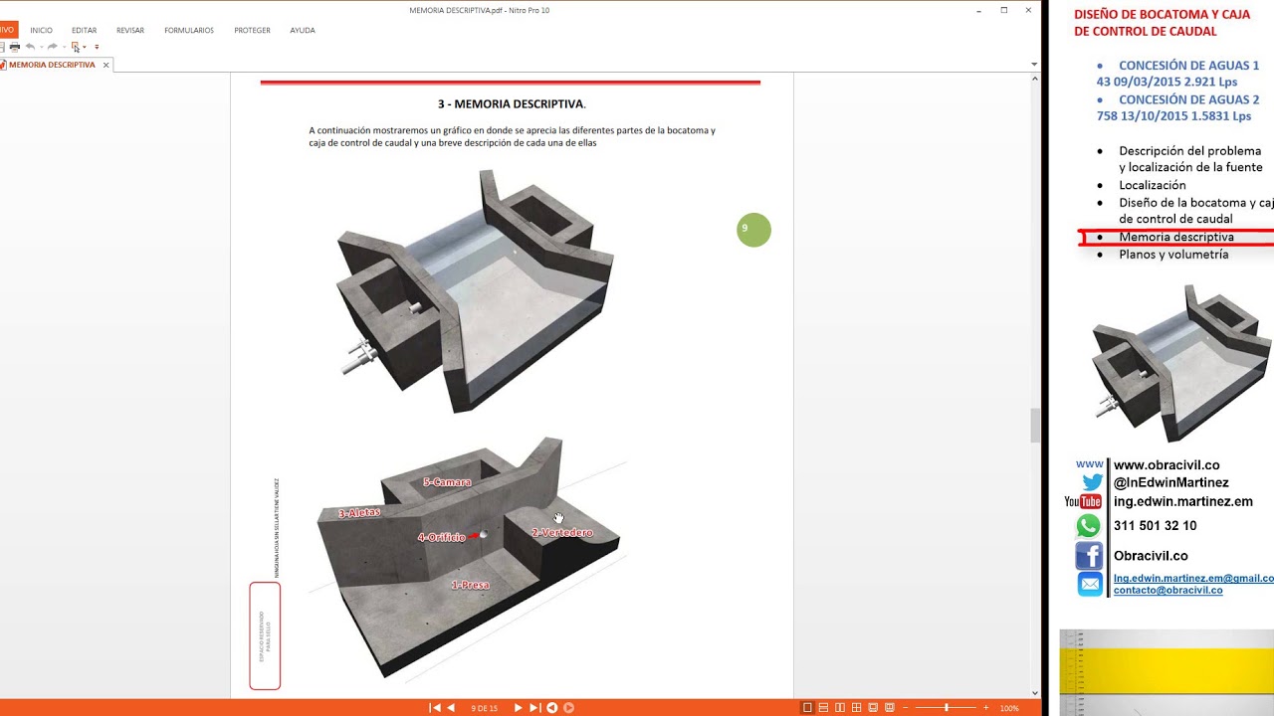Switch to single page view
The width and height of the screenshot is (1274, 716).
[x=806, y=707]
